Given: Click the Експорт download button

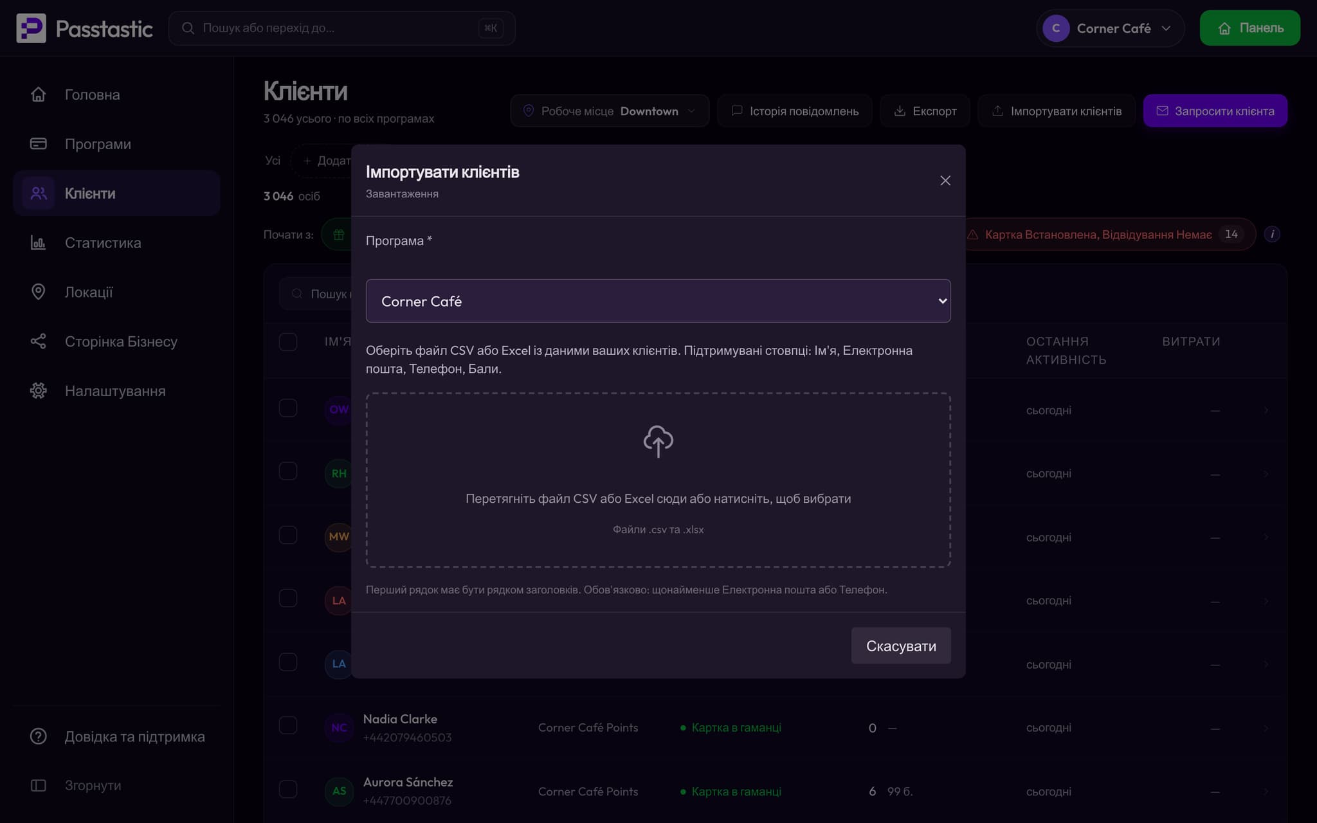Looking at the screenshot, I should pos(925,111).
